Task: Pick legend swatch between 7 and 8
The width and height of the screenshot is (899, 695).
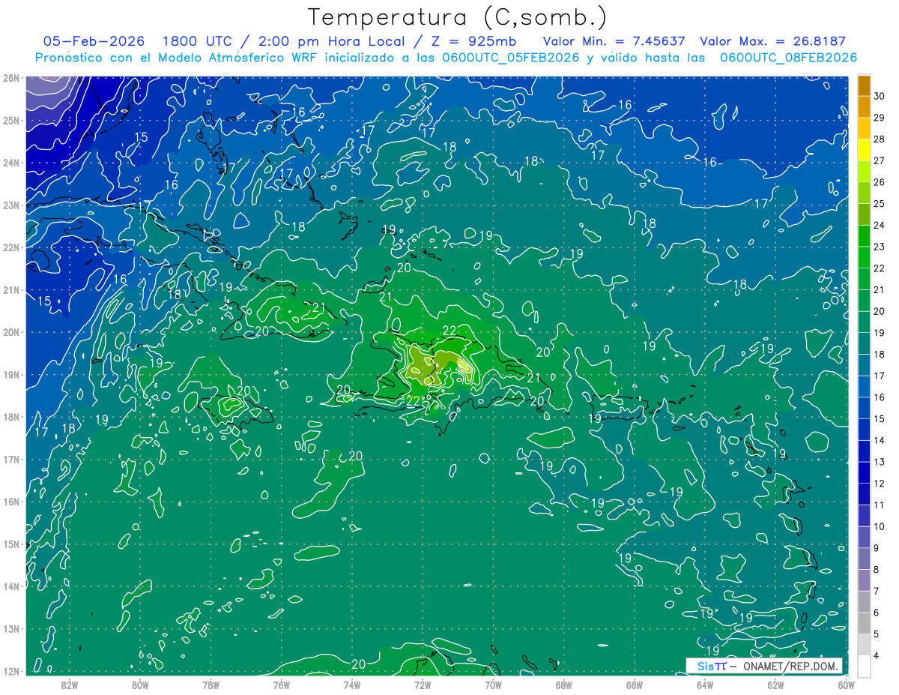Action: [864, 580]
